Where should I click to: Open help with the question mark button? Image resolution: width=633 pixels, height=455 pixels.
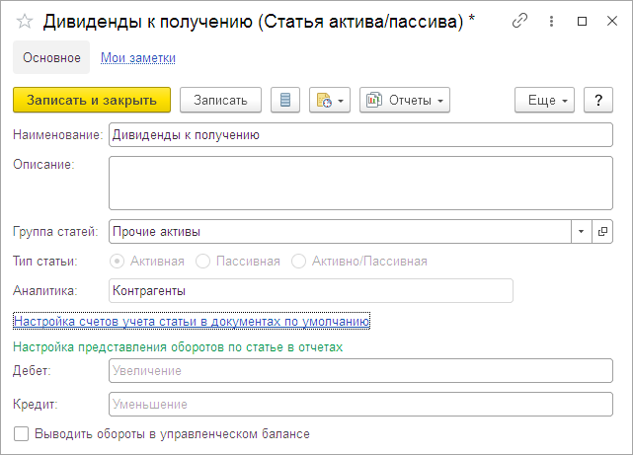coord(598,100)
